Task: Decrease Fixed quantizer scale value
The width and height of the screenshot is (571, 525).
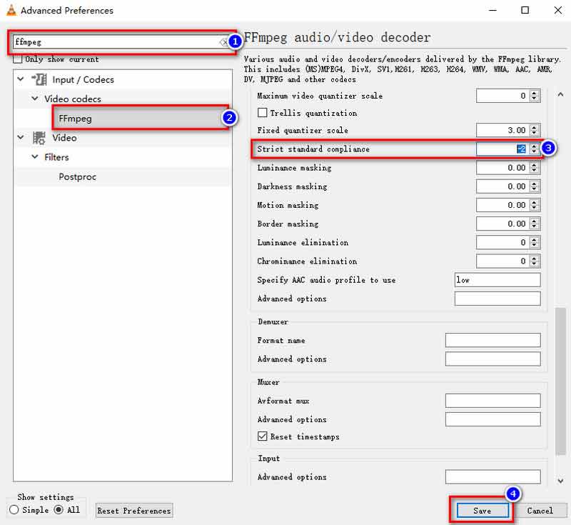Action: 534,133
